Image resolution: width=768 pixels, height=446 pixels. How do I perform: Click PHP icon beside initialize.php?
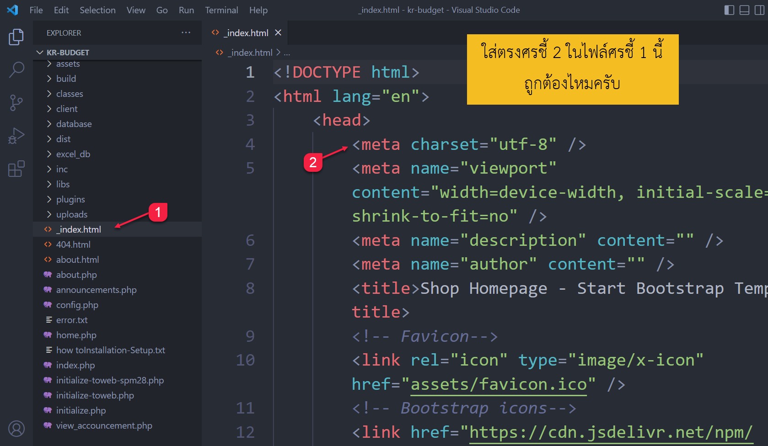[48, 410]
